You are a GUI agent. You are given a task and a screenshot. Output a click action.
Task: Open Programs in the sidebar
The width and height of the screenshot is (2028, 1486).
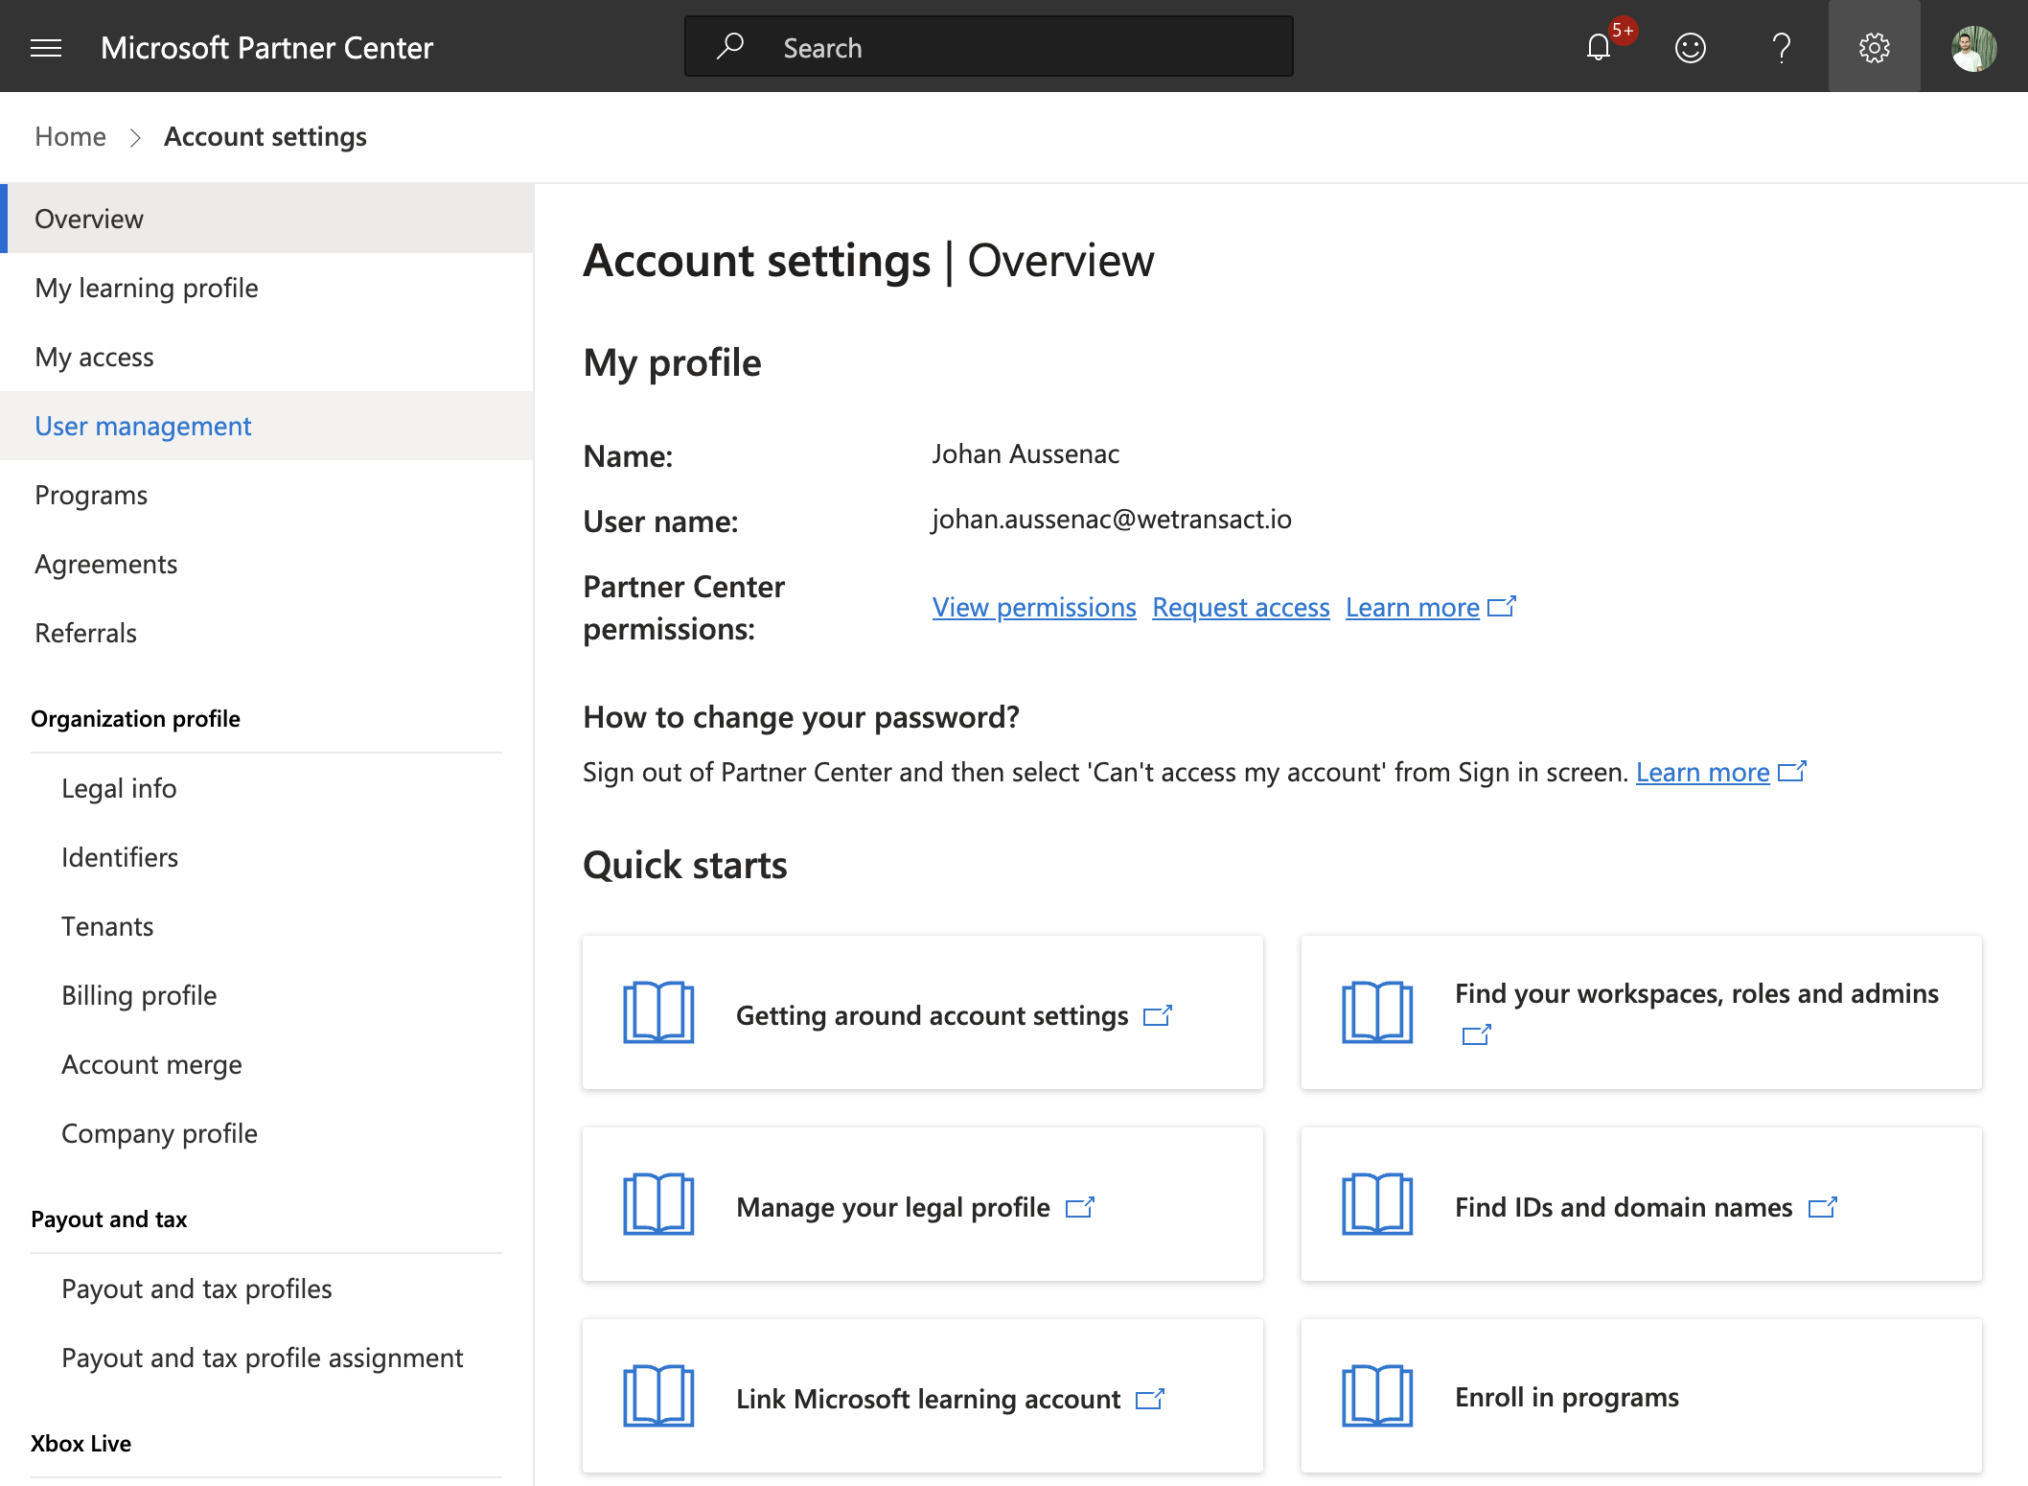tap(266, 495)
